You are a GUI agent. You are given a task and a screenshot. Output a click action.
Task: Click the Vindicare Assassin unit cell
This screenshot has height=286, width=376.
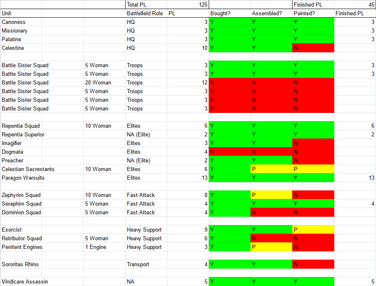[x=41, y=281]
